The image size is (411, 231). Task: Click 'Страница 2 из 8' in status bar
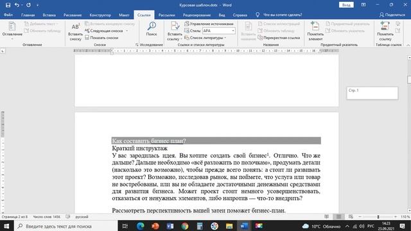coord(14,217)
